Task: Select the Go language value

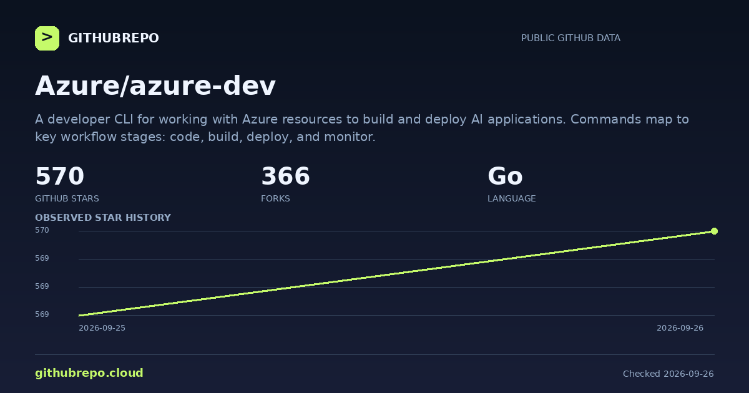Action: tap(505, 177)
